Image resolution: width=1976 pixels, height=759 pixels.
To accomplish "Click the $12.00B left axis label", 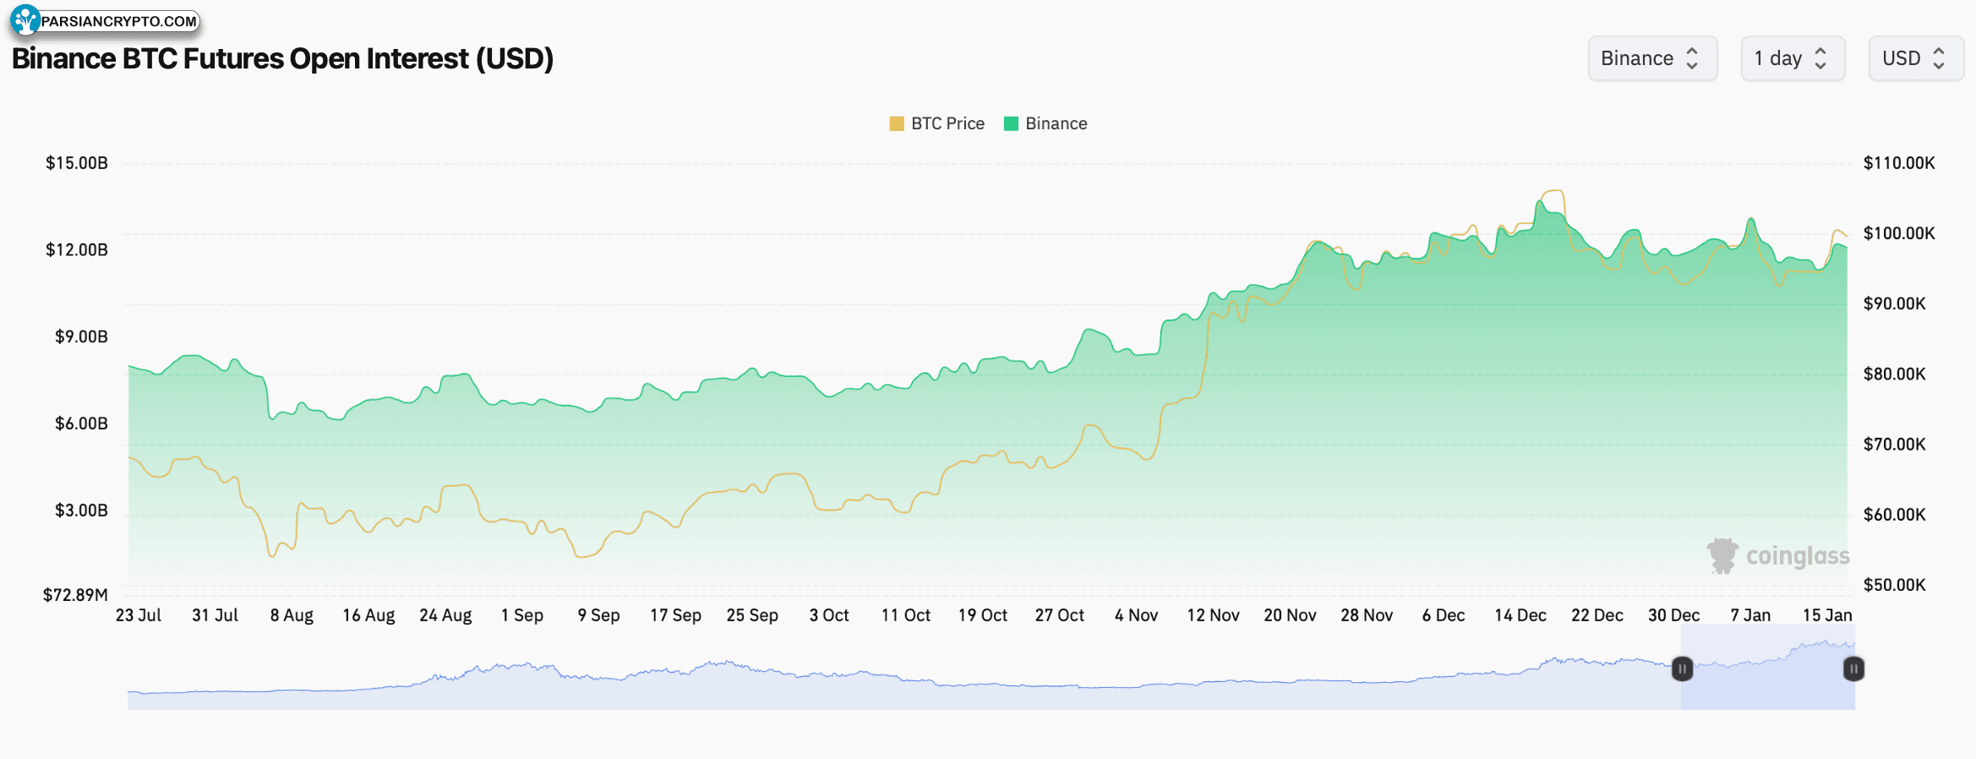I will [x=77, y=250].
